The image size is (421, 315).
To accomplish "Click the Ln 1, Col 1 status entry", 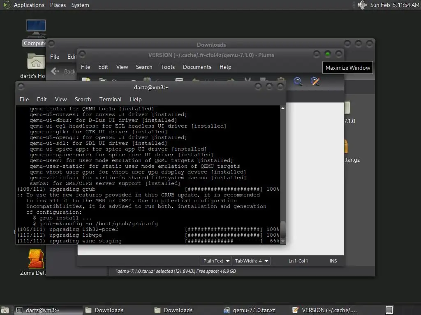I will click(x=298, y=261).
